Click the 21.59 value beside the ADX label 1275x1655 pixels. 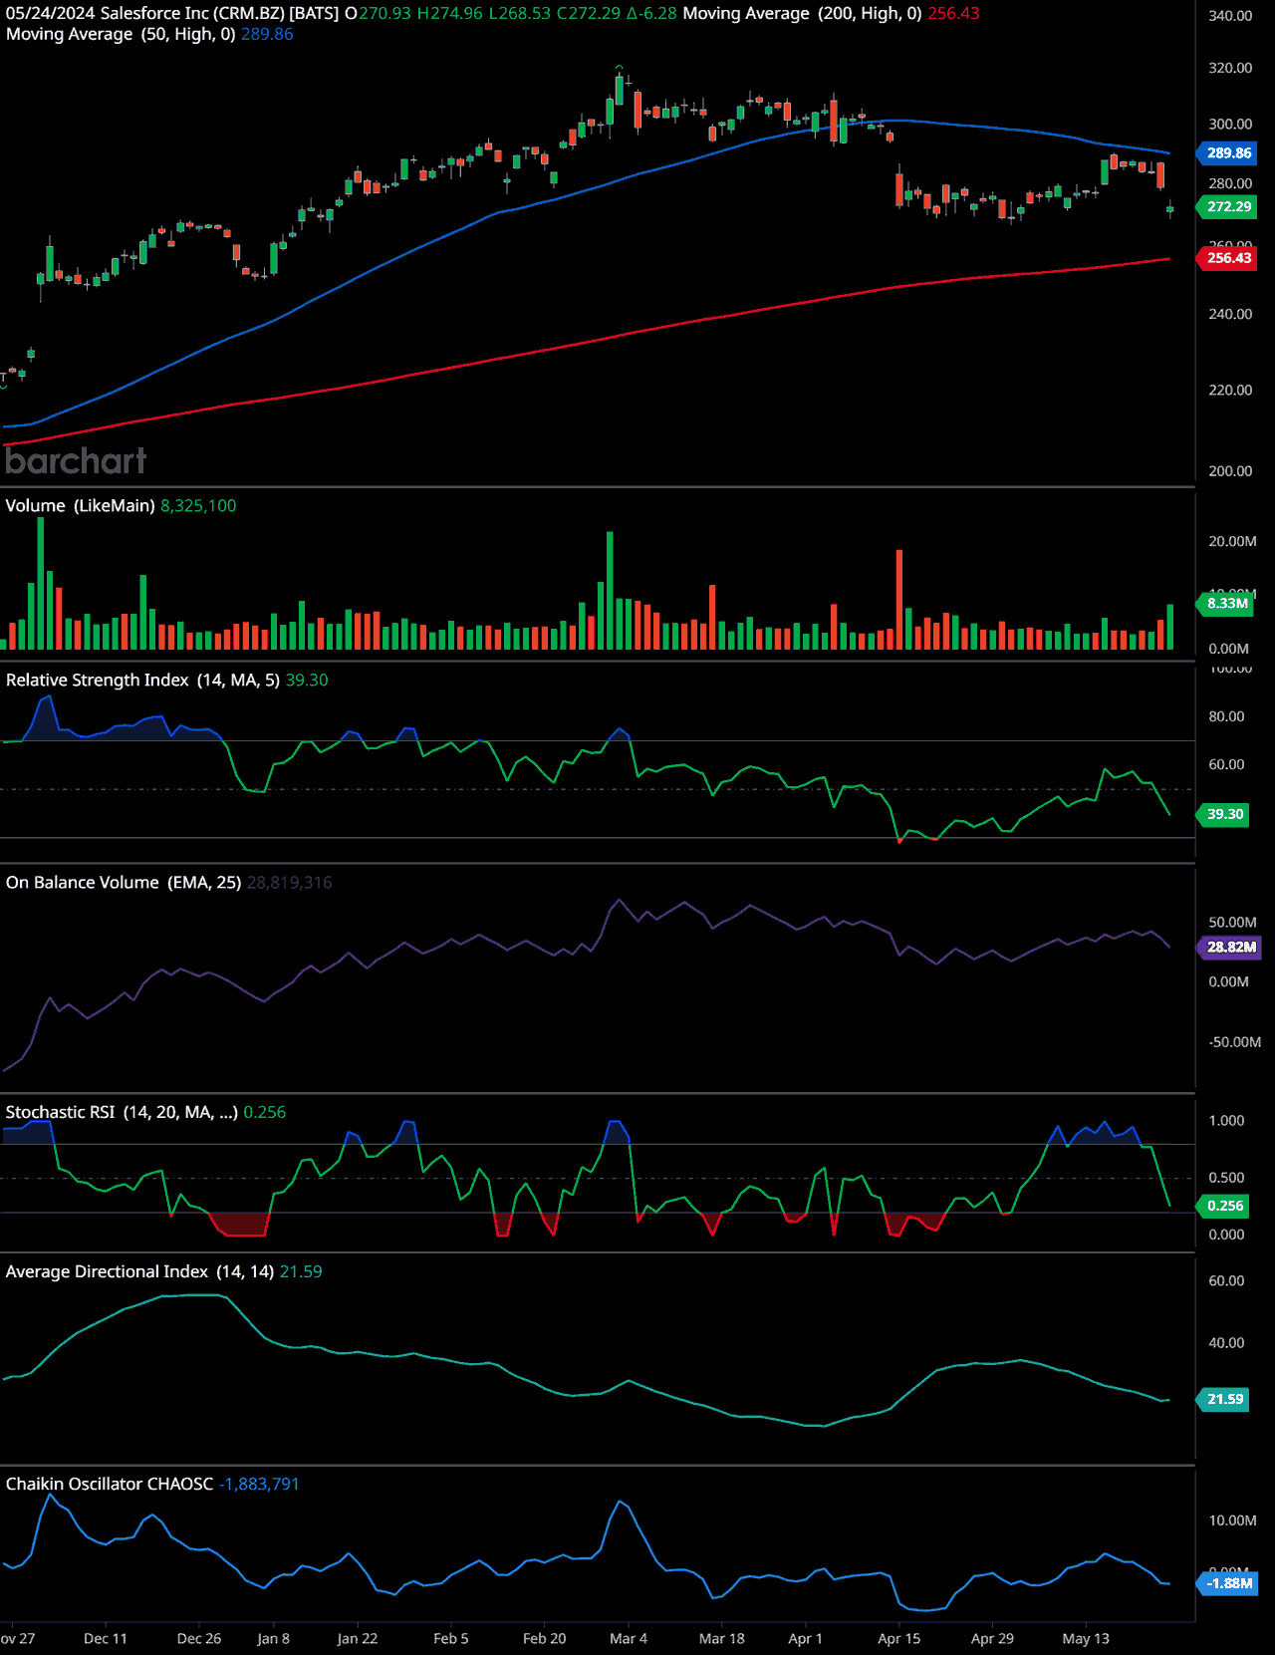(301, 1272)
